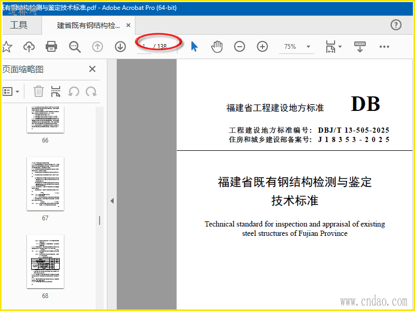Open the help question mark icon
This screenshot has width=415, height=311.
pos(396,25)
